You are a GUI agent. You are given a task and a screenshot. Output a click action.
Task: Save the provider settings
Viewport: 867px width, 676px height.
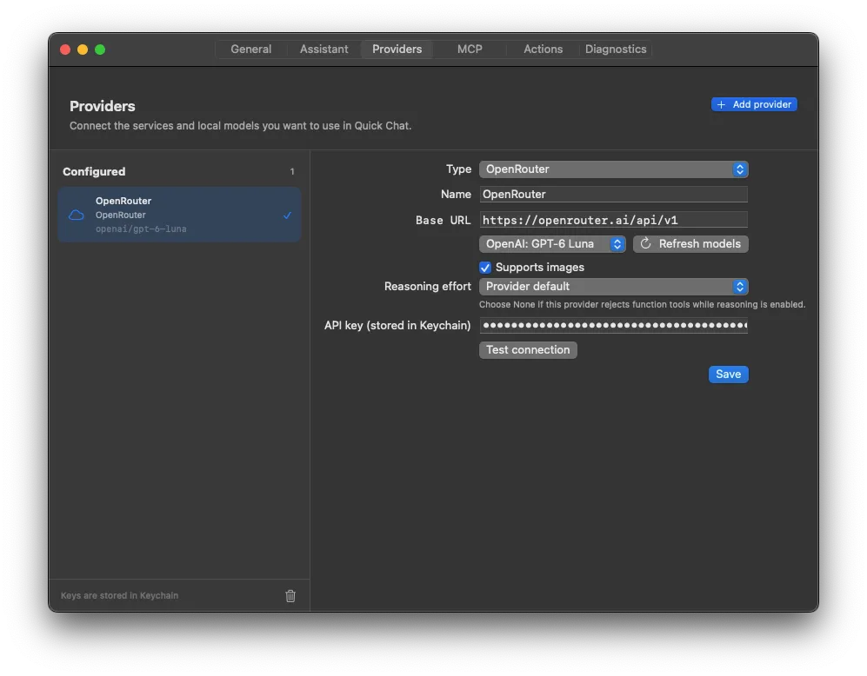(728, 374)
